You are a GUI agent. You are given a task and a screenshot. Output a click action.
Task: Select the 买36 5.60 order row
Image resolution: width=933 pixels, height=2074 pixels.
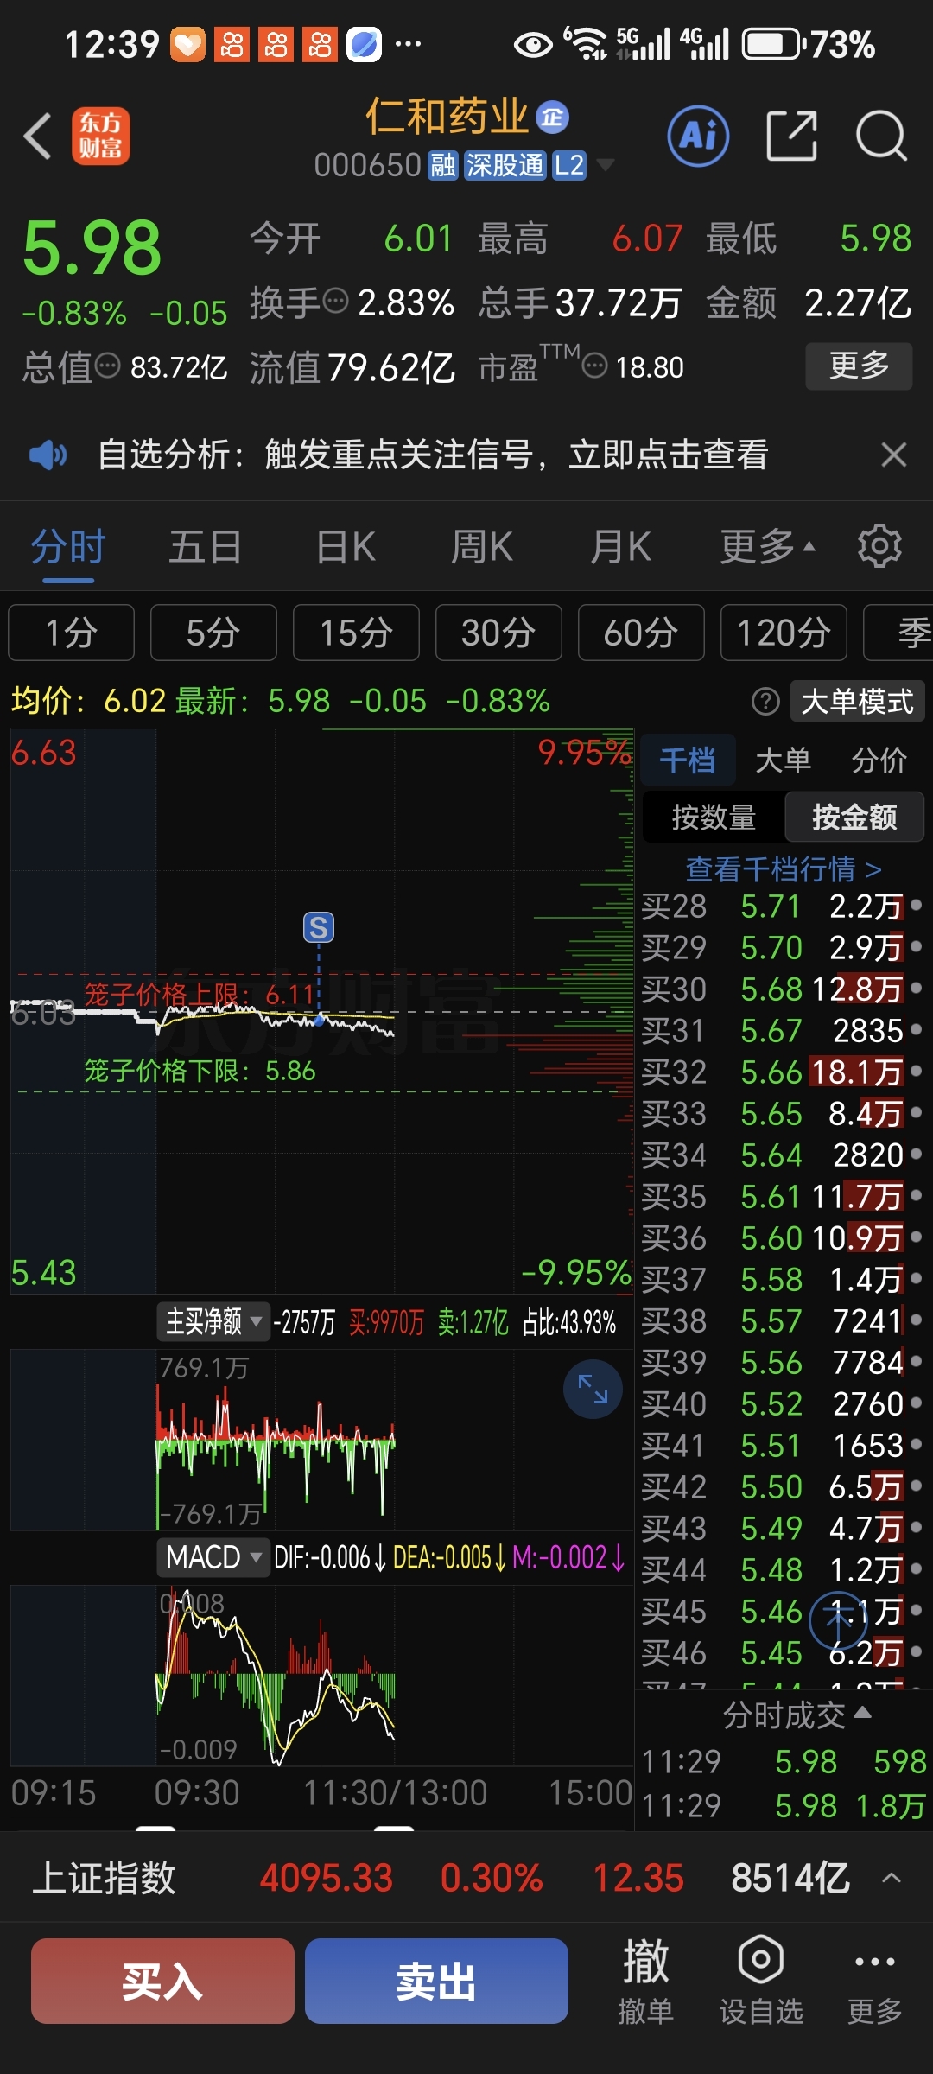coord(783,1237)
